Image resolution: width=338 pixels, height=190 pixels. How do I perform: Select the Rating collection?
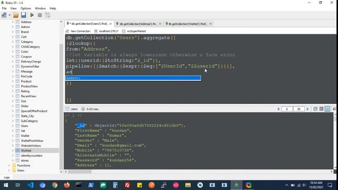(25, 91)
